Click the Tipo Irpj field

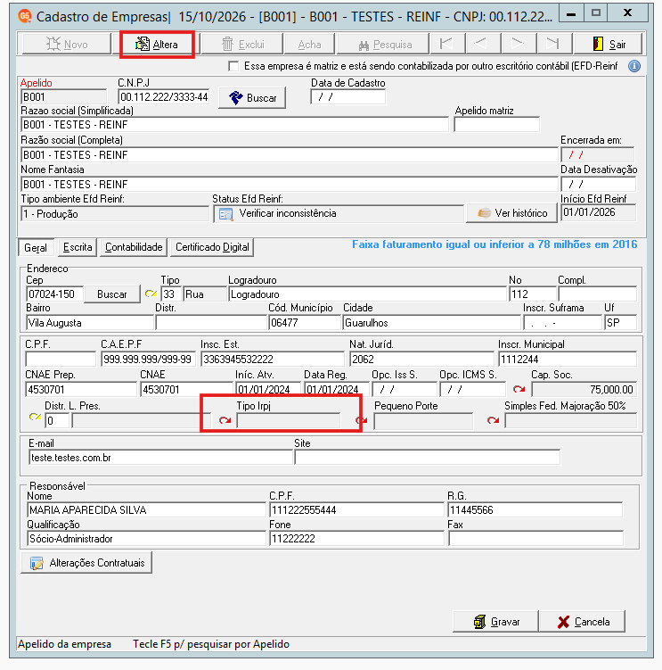coord(289,421)
